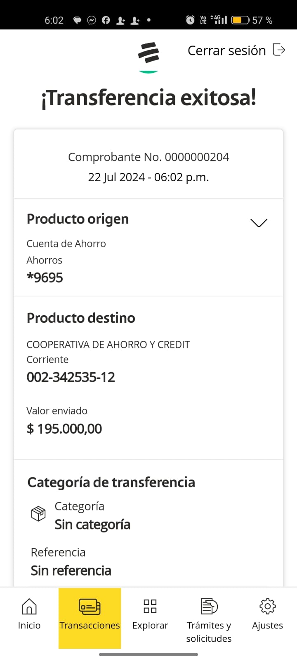Tap the Sin referencia field
Image resolution: width=297 pixels, height=662 pixels.
[x=71, y=571]
